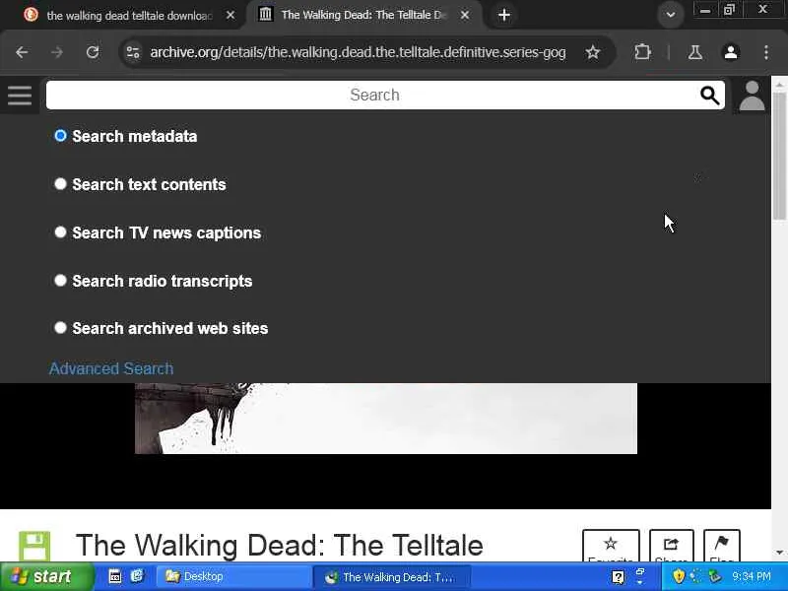Open the Windows Start menu

[46, 576]
